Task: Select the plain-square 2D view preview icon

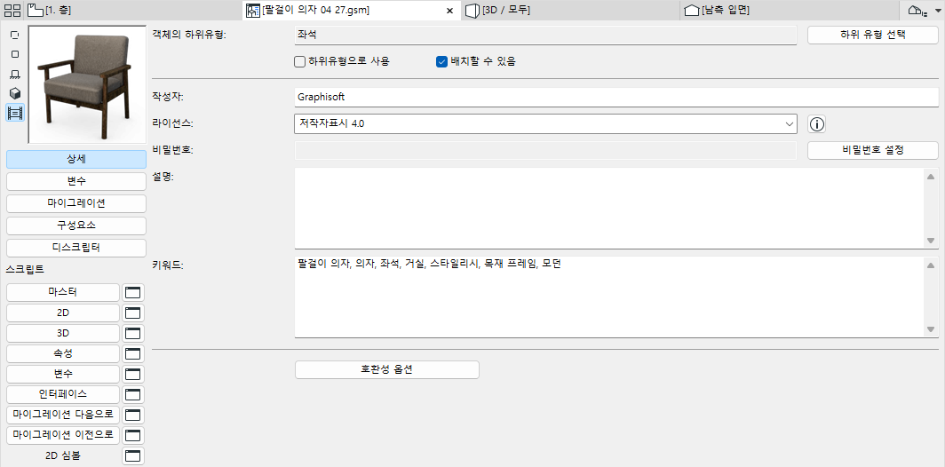Action: pos(15,54)
